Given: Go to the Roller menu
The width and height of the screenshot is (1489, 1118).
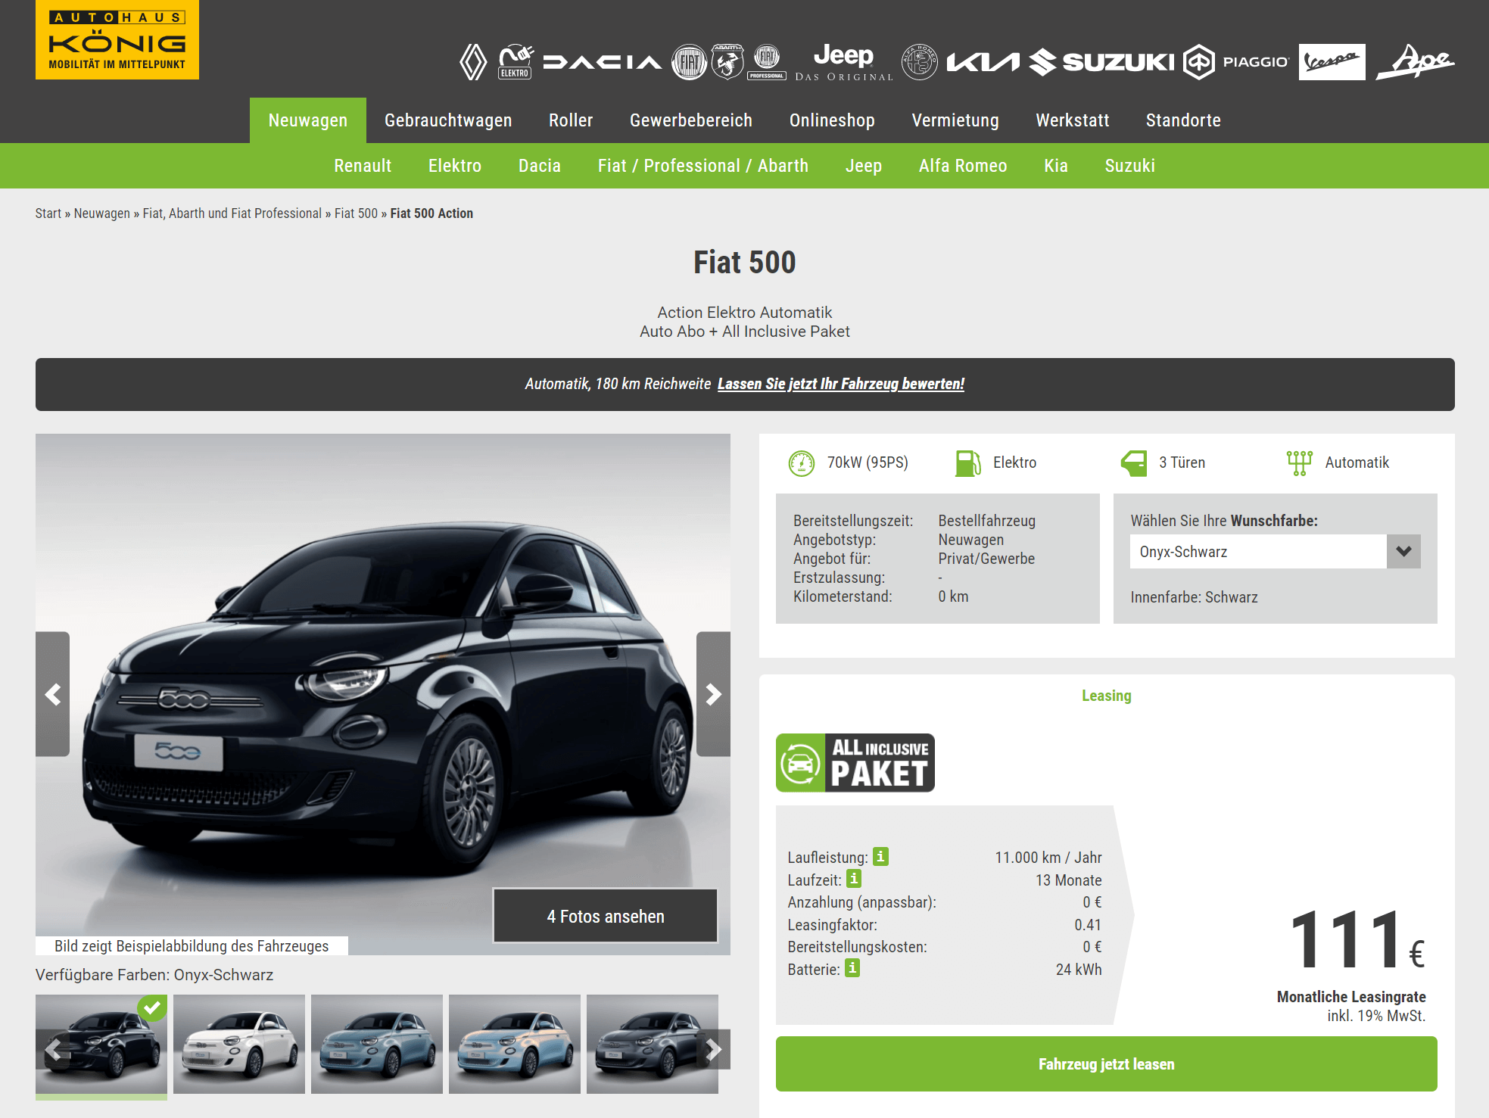Looking at the screenshot, I should (x=571, y=120).
